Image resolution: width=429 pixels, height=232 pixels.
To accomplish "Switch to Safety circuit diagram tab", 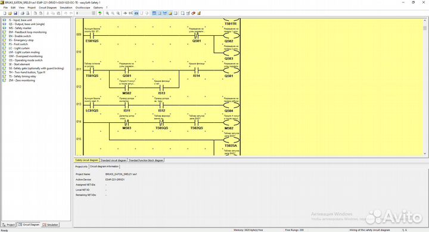I will pyautogui.click(x=87, y=160).
